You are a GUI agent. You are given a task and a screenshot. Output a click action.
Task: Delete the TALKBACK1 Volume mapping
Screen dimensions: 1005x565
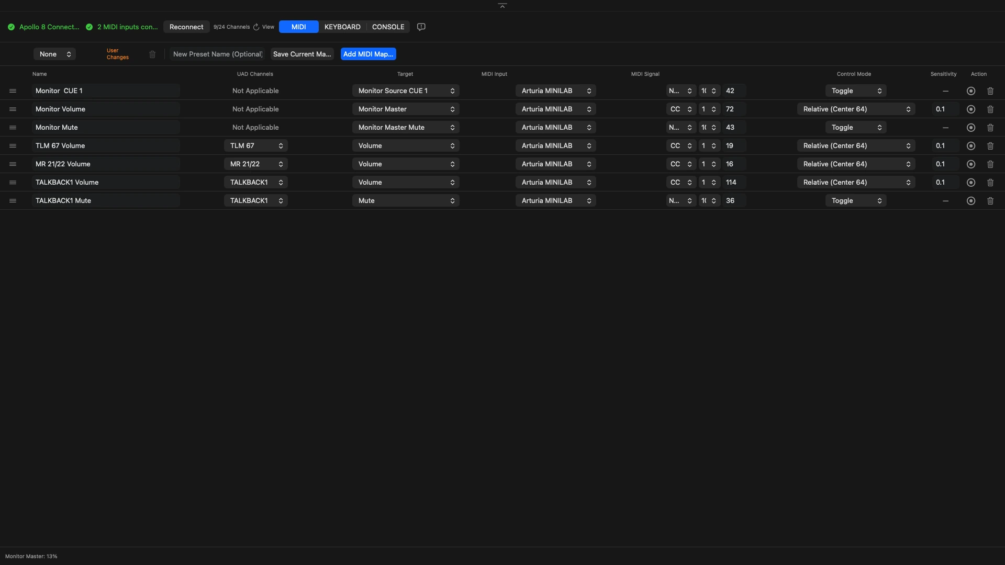pos(990,183)
